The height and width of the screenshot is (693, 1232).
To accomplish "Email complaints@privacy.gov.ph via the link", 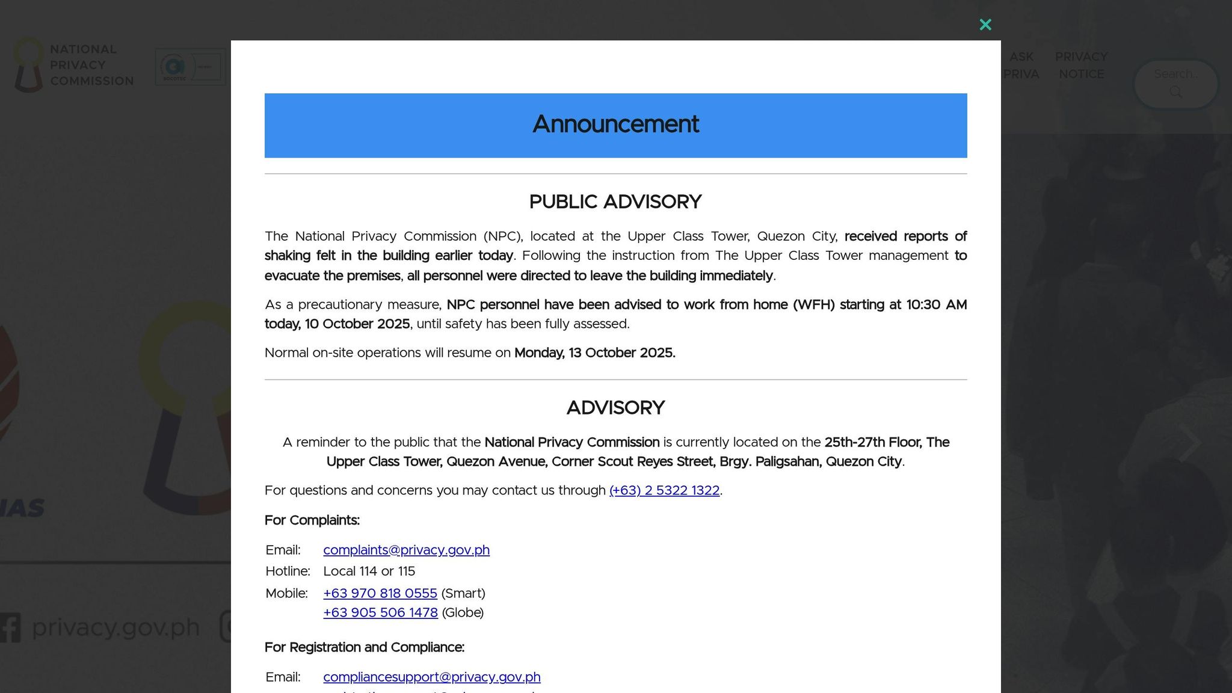I will click(406, 550).
